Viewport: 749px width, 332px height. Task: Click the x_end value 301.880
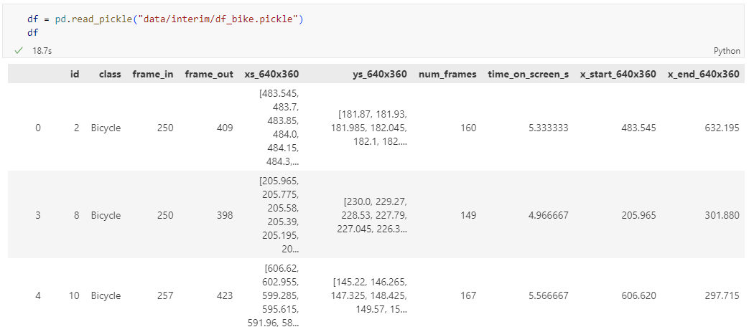[721, 215]
